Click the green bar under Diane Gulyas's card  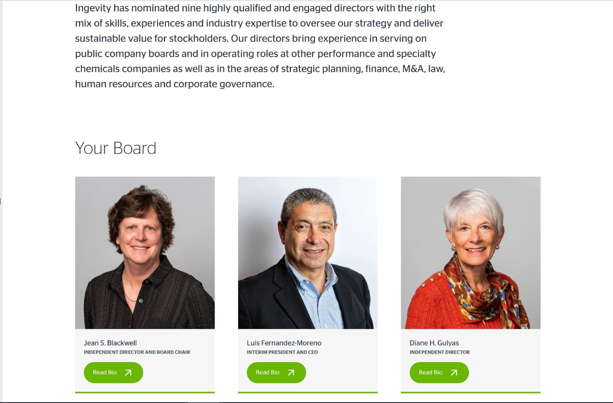point(471,392)
